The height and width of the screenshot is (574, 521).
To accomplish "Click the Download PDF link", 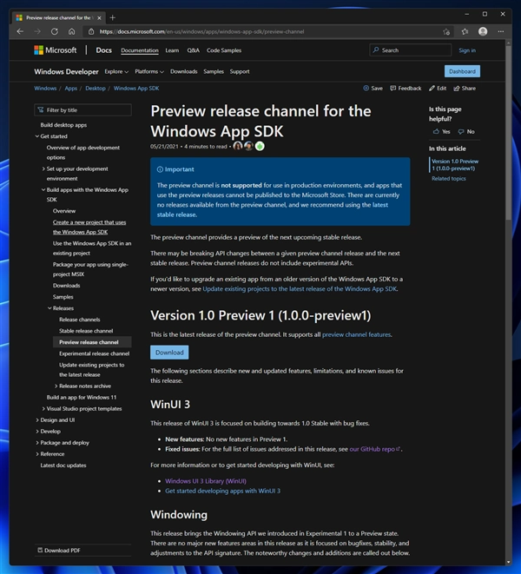I will click(x=59, y=551).
